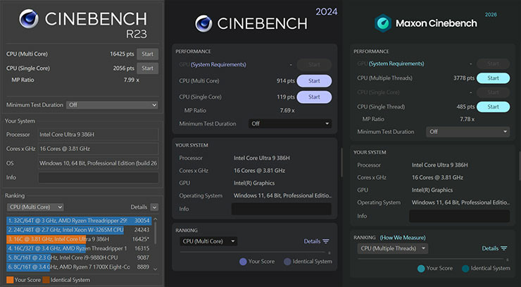Image resolution: width=521 pixels, height=287 pixels.
Task: Click Identical System swatch in R23
Action: point(46,280)
